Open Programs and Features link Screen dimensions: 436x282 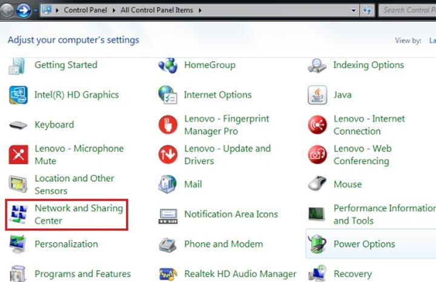coord(82,274)
